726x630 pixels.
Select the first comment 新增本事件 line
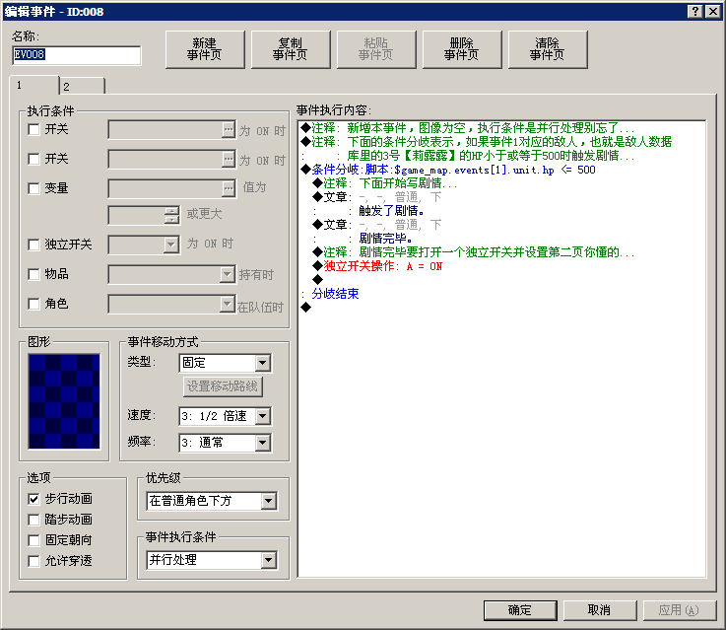point(467,128)
